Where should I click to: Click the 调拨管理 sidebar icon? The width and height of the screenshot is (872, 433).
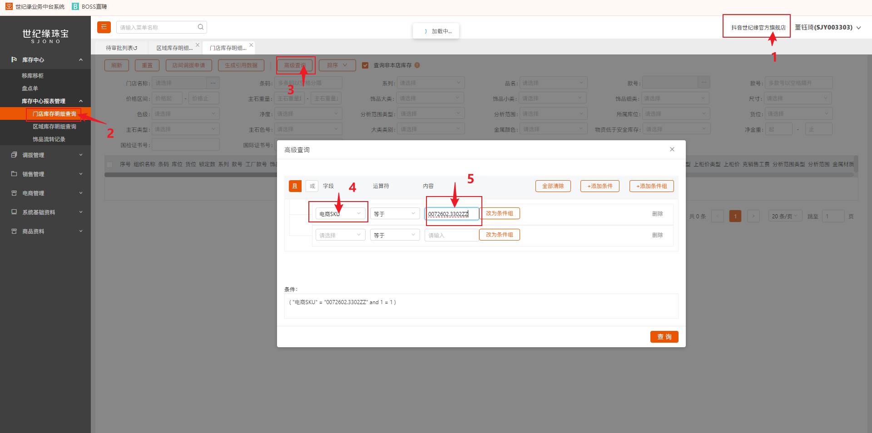(14, 155)
